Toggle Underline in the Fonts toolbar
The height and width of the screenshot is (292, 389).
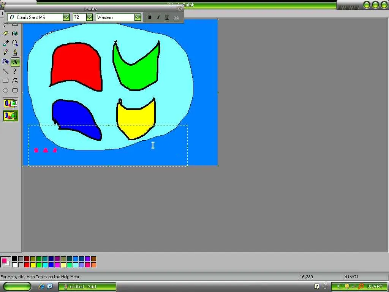[167, 17]
